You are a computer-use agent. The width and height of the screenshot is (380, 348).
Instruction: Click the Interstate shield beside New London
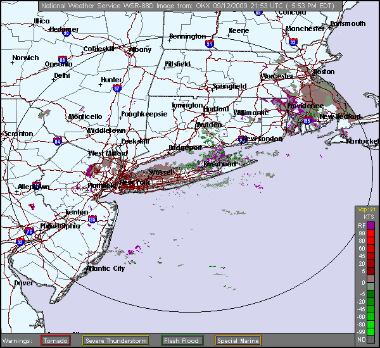click(x=242, y=139)
